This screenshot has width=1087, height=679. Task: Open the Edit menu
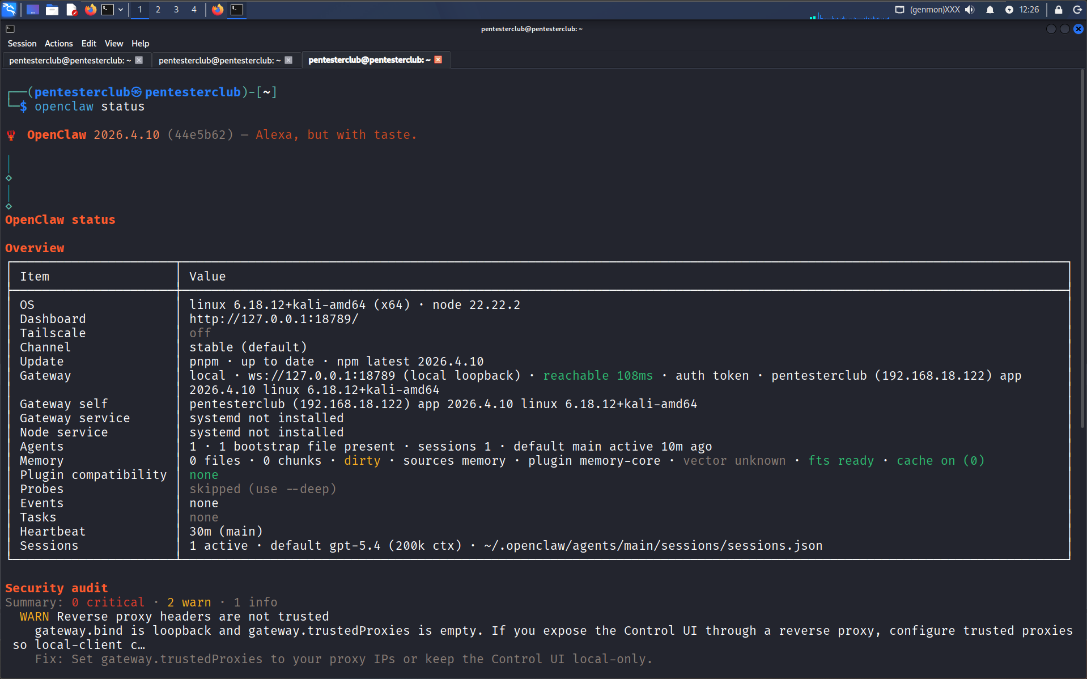pos(89,44)
